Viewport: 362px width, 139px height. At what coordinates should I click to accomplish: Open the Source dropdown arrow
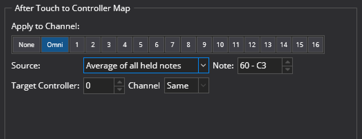tap(204, 65)
